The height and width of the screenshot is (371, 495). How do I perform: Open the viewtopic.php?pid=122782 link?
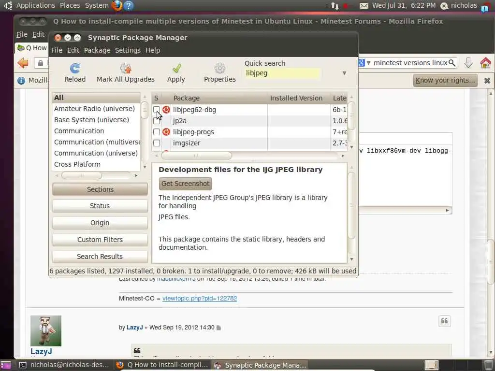[200, 299]
